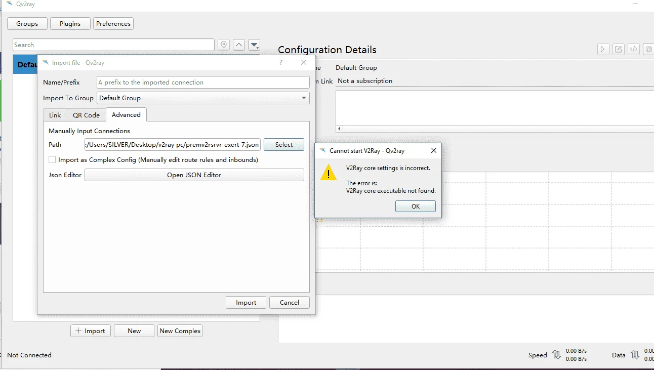Open the Plugins window
Image resolution: width=654 pixels, height=370 pixels.
[70, 23]
